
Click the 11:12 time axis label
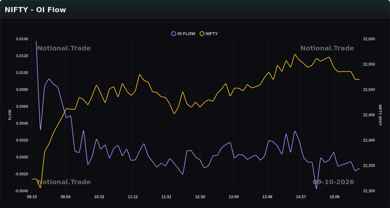(133, 197)
